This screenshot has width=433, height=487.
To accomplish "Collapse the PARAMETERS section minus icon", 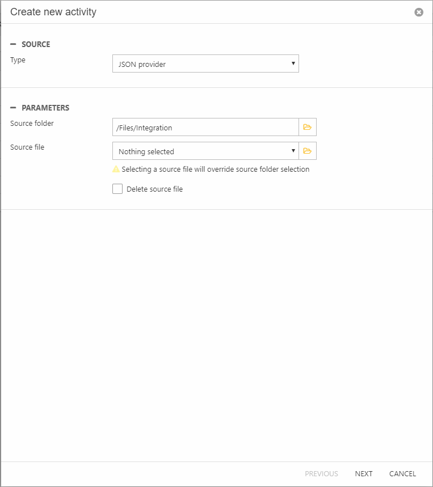I will coord(13,108).
